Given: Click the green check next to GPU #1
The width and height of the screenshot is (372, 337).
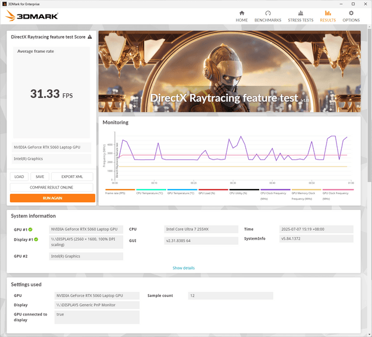Looking at the screenshot, I should click(x=30, y=230).
